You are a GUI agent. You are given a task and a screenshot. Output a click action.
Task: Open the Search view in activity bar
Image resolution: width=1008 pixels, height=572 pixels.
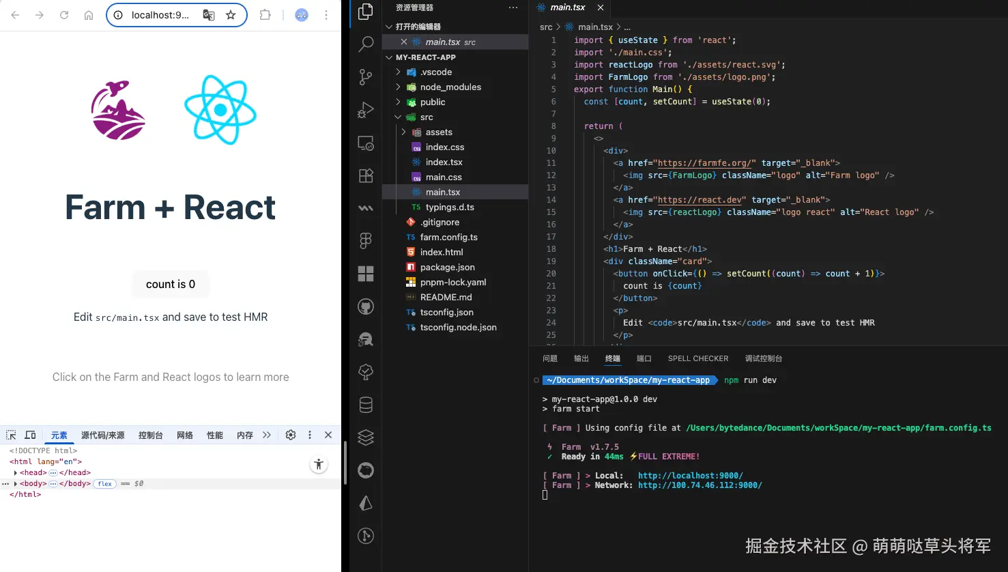[x=366, y=44]
